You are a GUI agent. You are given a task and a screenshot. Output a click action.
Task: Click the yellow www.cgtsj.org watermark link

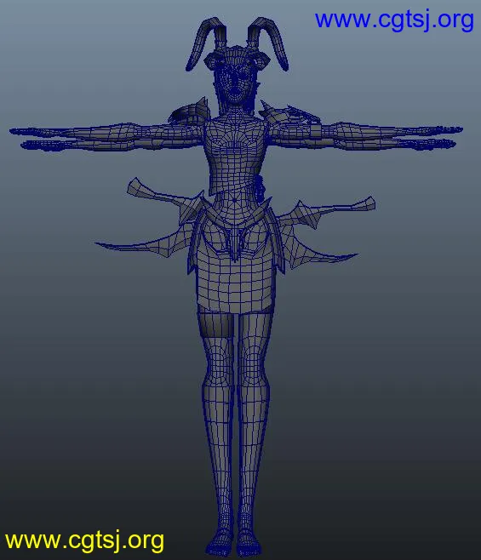[84, 541]
